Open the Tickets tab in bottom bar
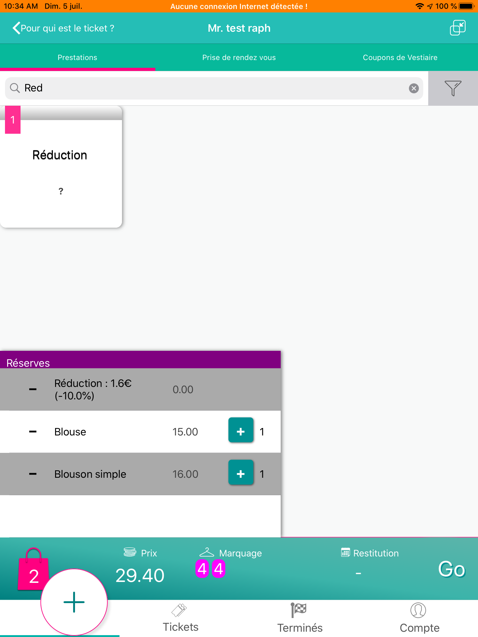478x637 pixels. 180,618
